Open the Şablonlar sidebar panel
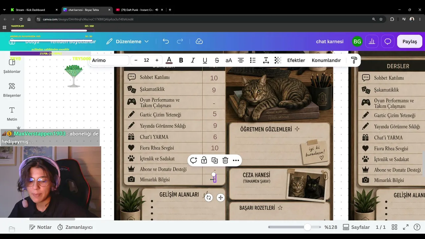 click(12, 66)
